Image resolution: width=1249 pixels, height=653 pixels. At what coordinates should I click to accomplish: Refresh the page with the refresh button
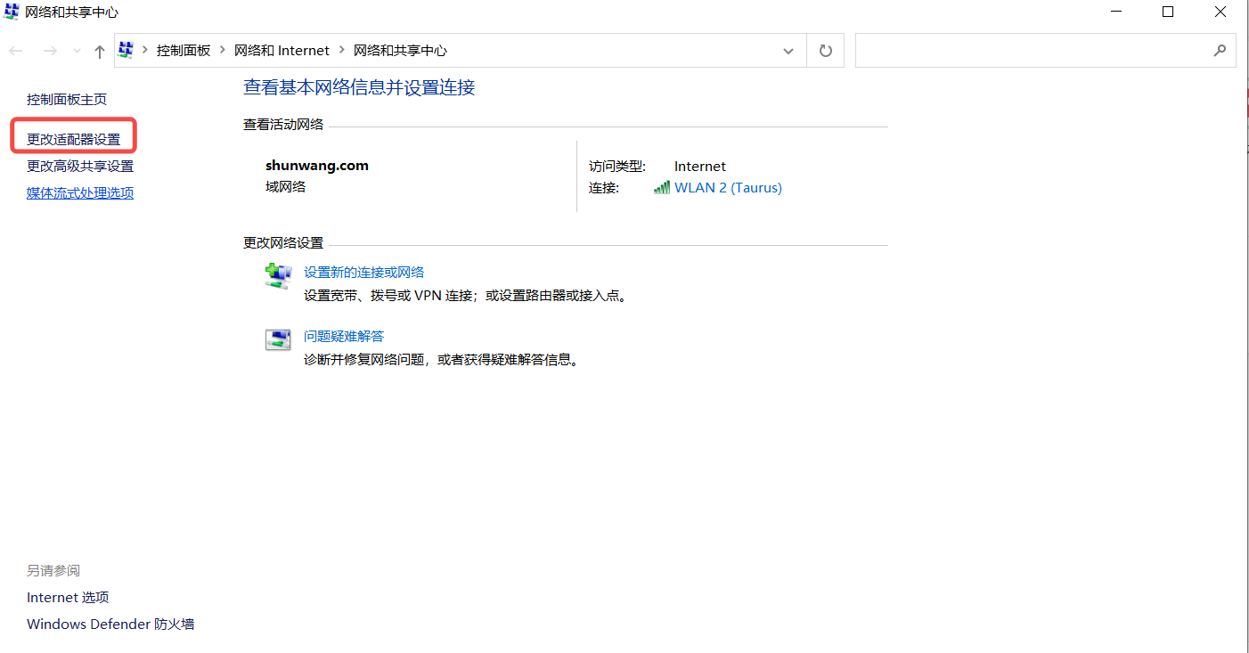[825, 51]
